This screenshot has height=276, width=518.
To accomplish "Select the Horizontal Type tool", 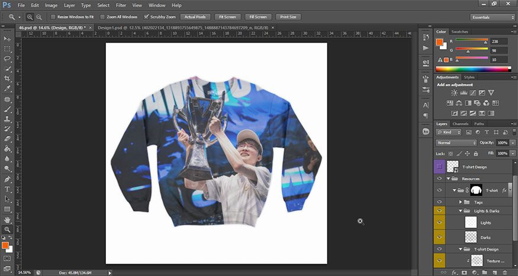I will click(x=7, y=189).
